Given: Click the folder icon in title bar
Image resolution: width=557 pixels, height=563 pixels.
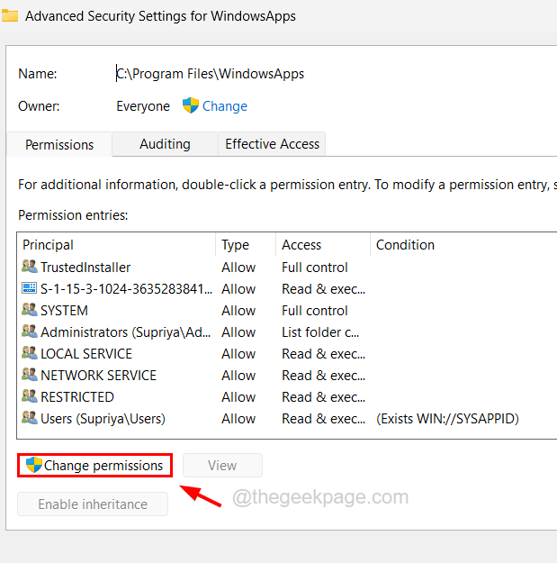Looking at the screenshot, I should point(10,15).
